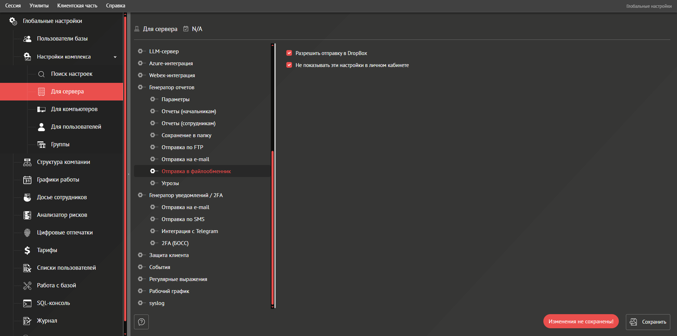Click the Изменения не сохранены notice
The width and height of the screenshot is (677, 336).
coord(581,322)
